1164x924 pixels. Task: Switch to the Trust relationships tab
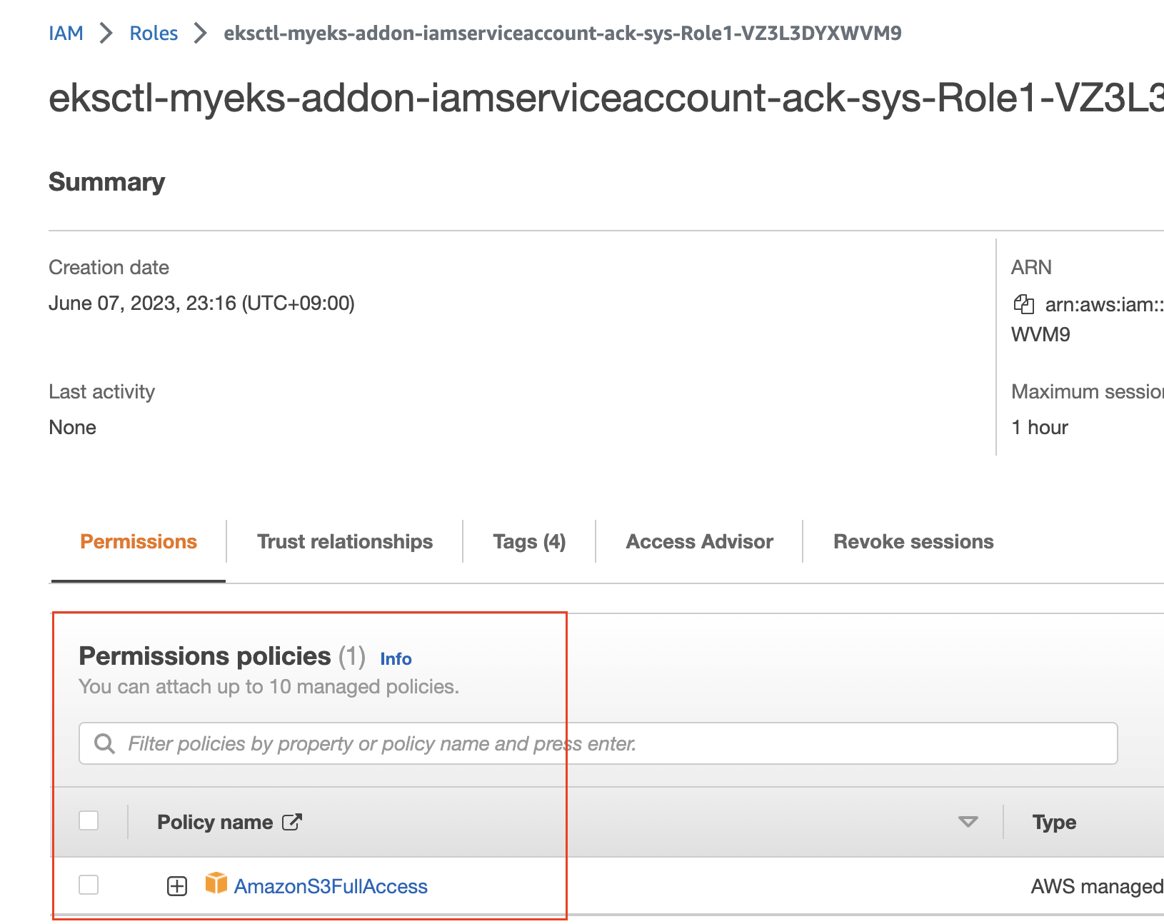(345, 541)
